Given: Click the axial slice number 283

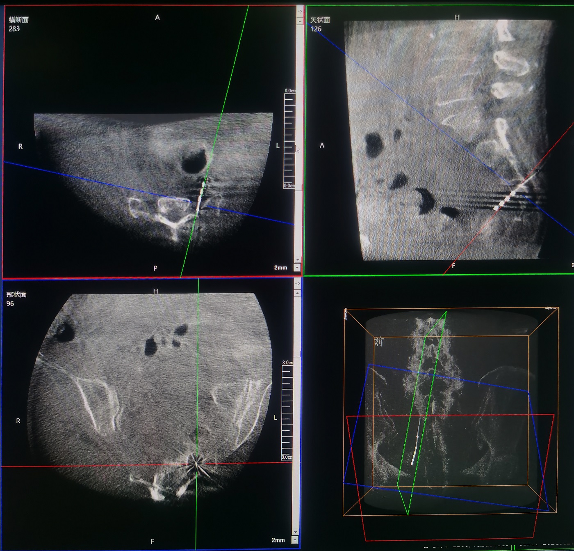Looking at the screenshot, I should click(x=14, y=29).
